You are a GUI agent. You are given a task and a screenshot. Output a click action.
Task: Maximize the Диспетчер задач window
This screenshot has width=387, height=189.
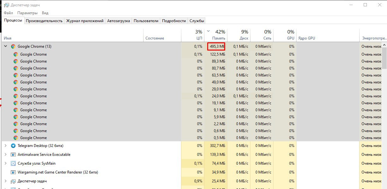point(365,5)
